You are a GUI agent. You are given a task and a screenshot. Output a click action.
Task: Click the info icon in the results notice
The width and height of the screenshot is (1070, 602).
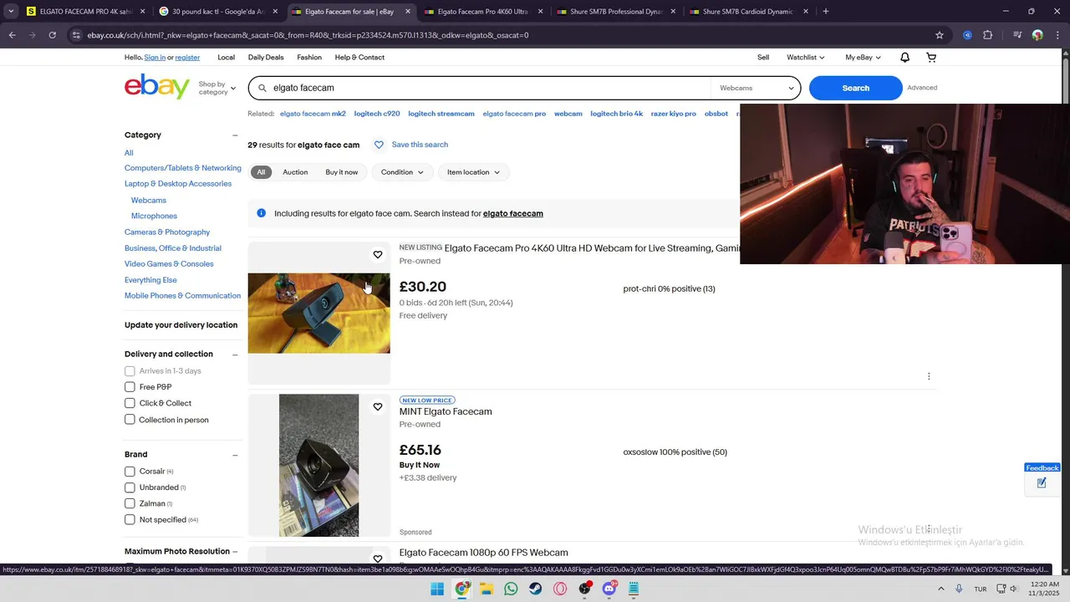click(261, 213)
